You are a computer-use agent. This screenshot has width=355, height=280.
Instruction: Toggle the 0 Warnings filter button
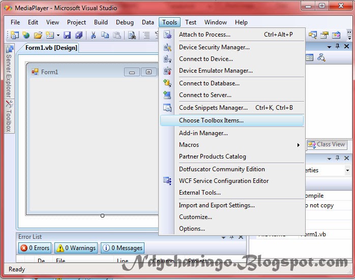76,248
